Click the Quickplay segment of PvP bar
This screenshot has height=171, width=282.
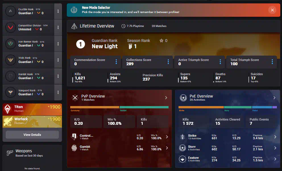[95, 107]
